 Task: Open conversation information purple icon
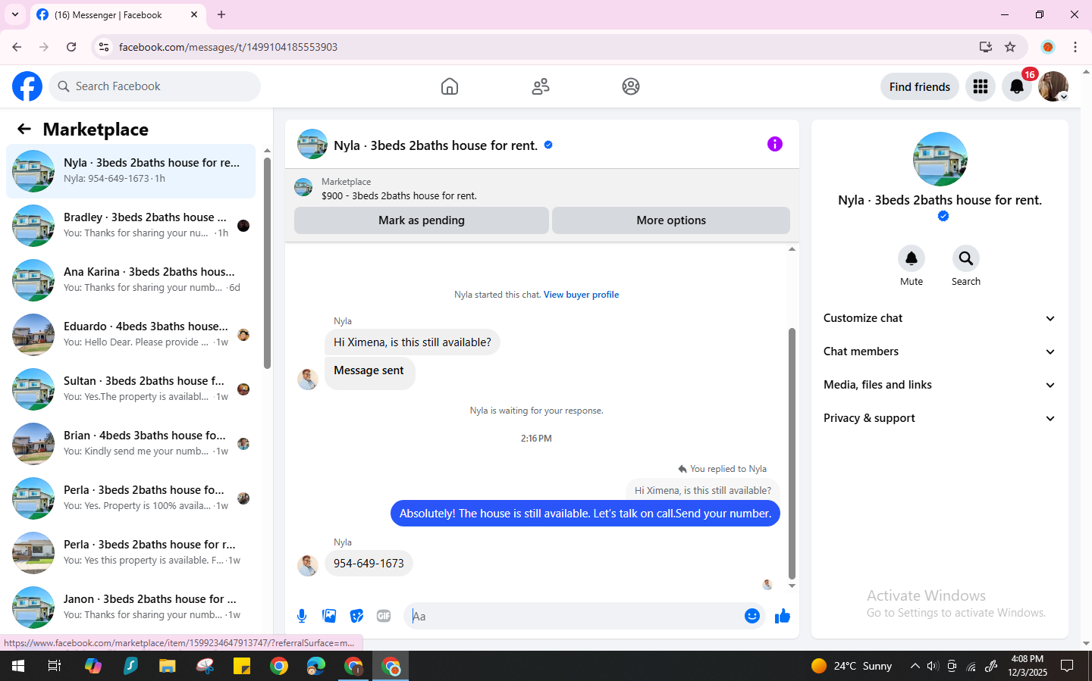pyautogui.click(x=774, y=144)
